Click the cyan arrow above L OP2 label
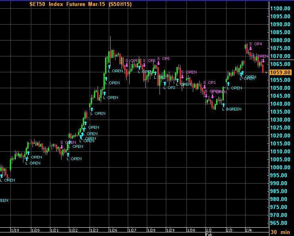This screenshot has height=236, width=294. (x=165, y=83)
